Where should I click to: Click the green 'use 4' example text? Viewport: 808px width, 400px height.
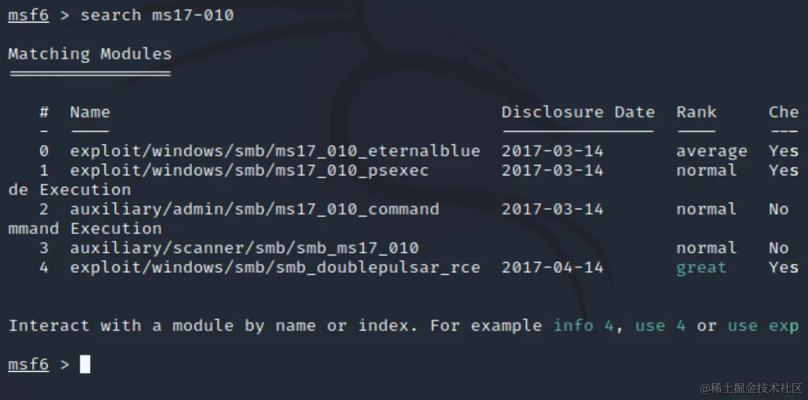click(x=660, y=326)
